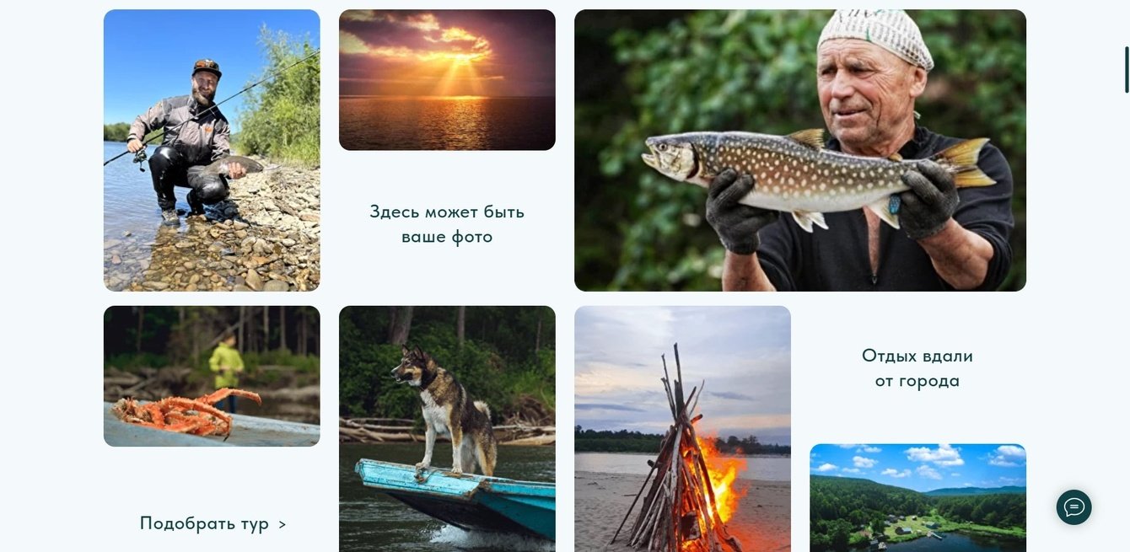Open the aerial lake village photo
The image size is (1130, 552).
point(917,498)
